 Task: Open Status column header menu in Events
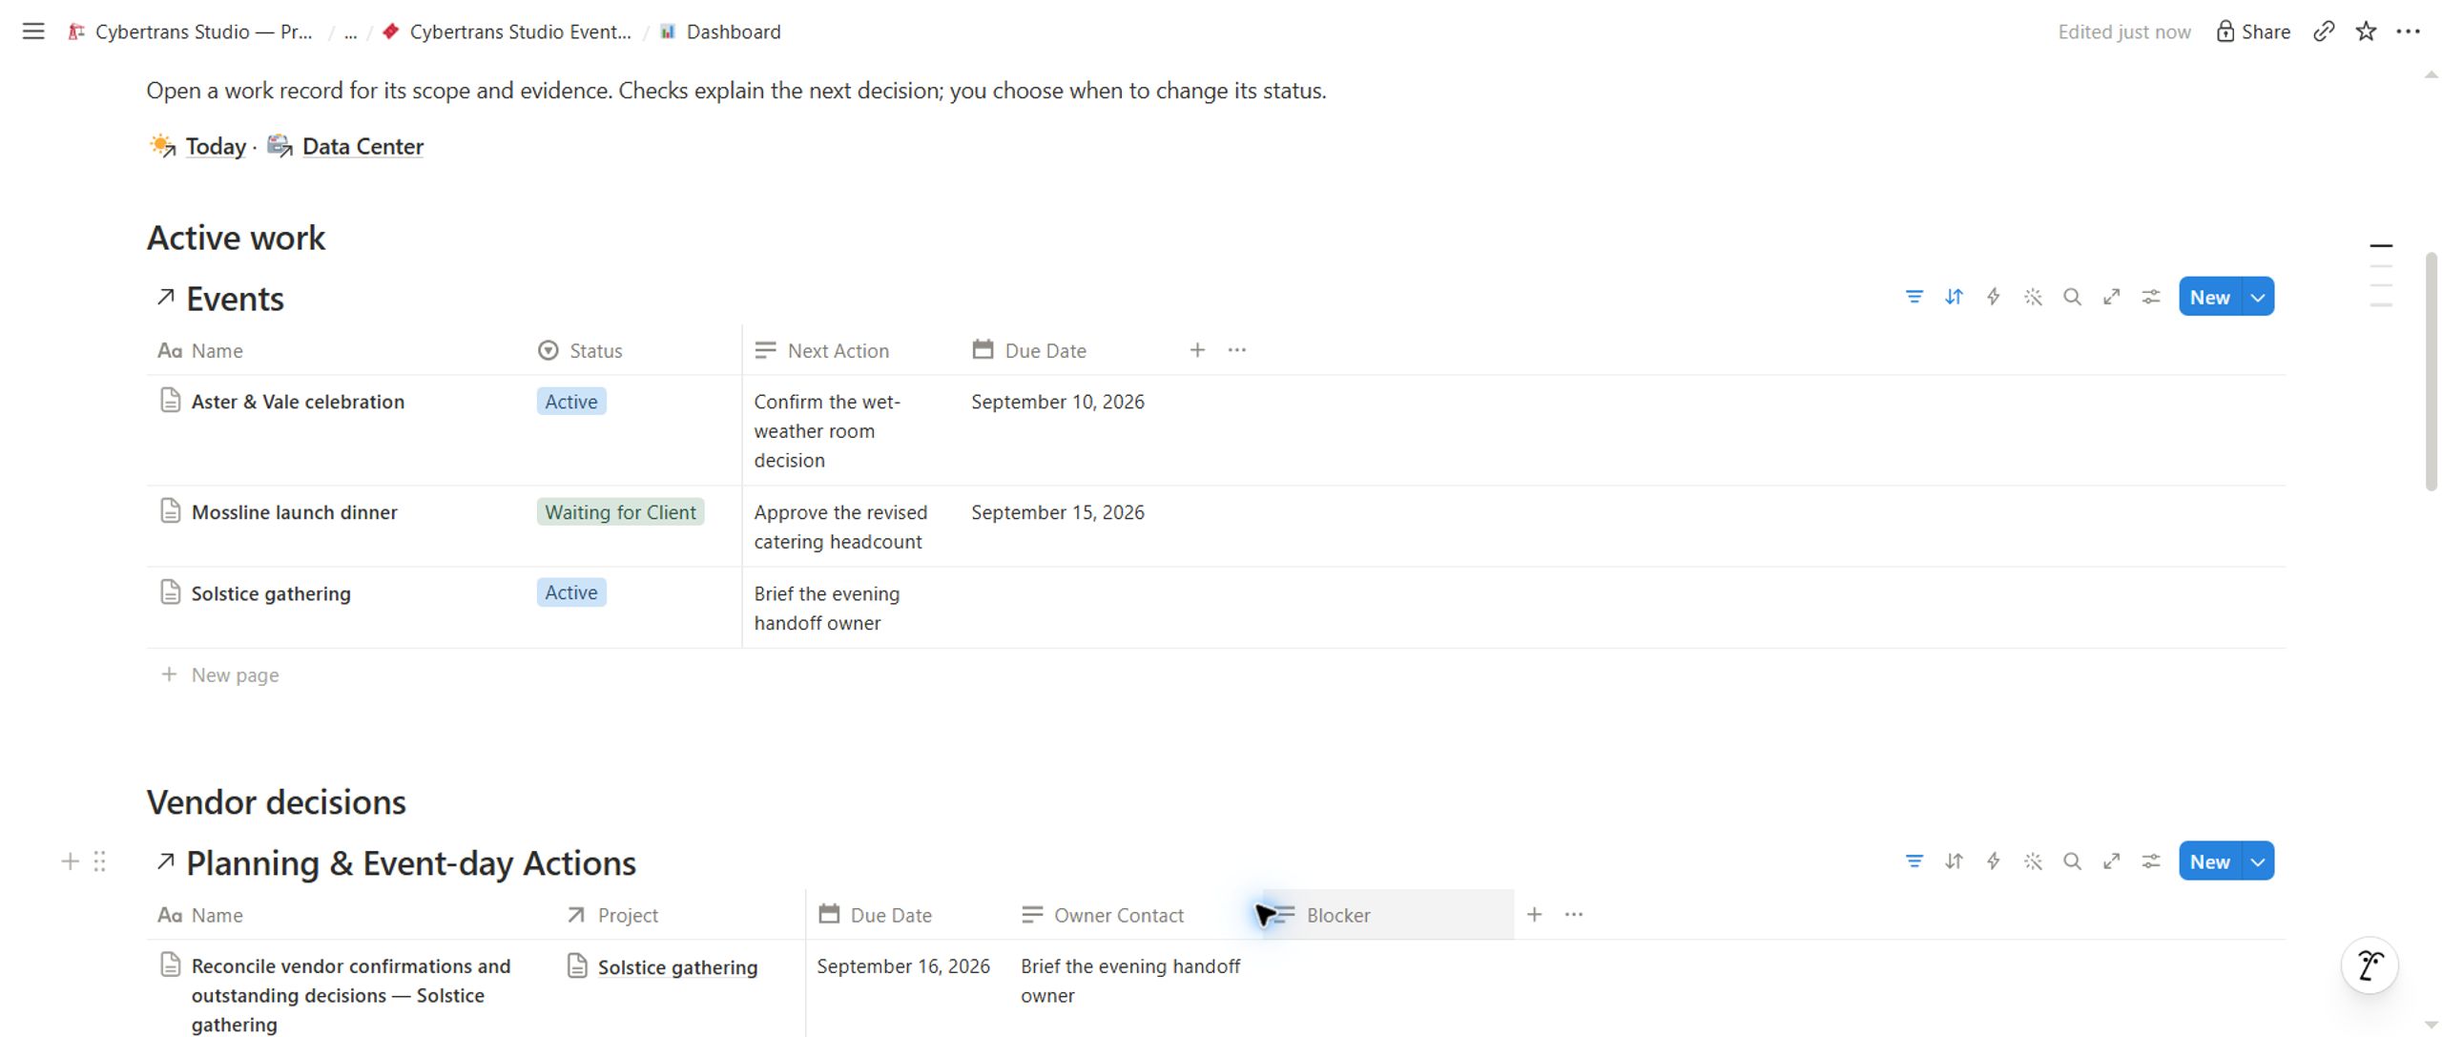click(580, 350)
